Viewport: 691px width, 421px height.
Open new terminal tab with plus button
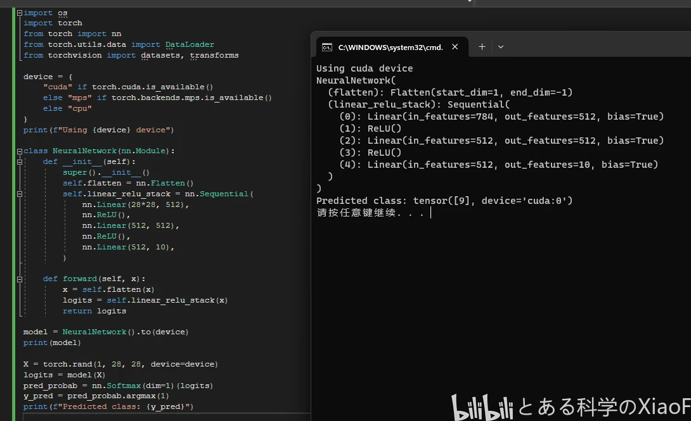(x=482, y=47)
